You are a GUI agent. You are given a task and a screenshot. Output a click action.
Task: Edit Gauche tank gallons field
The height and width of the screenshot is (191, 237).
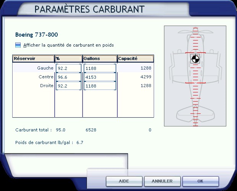100,68
